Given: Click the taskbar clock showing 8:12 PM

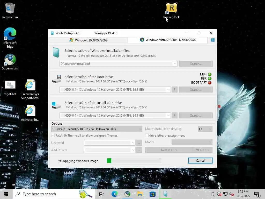Looking at the screenshot, I should coord(243,194).
